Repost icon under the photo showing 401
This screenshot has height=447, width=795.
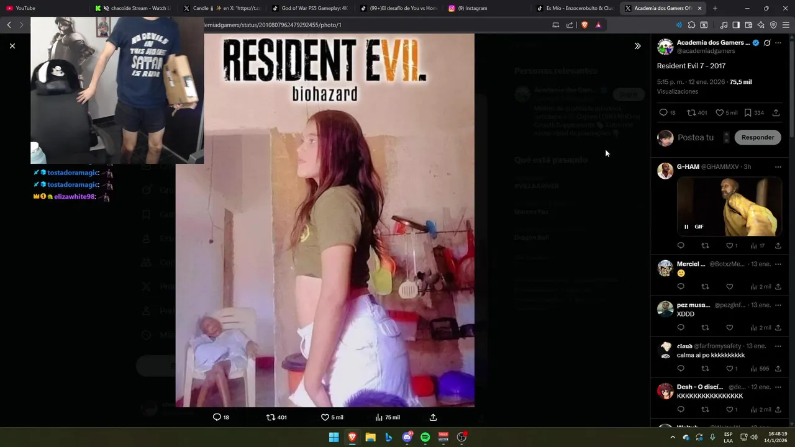coord(271,417)
